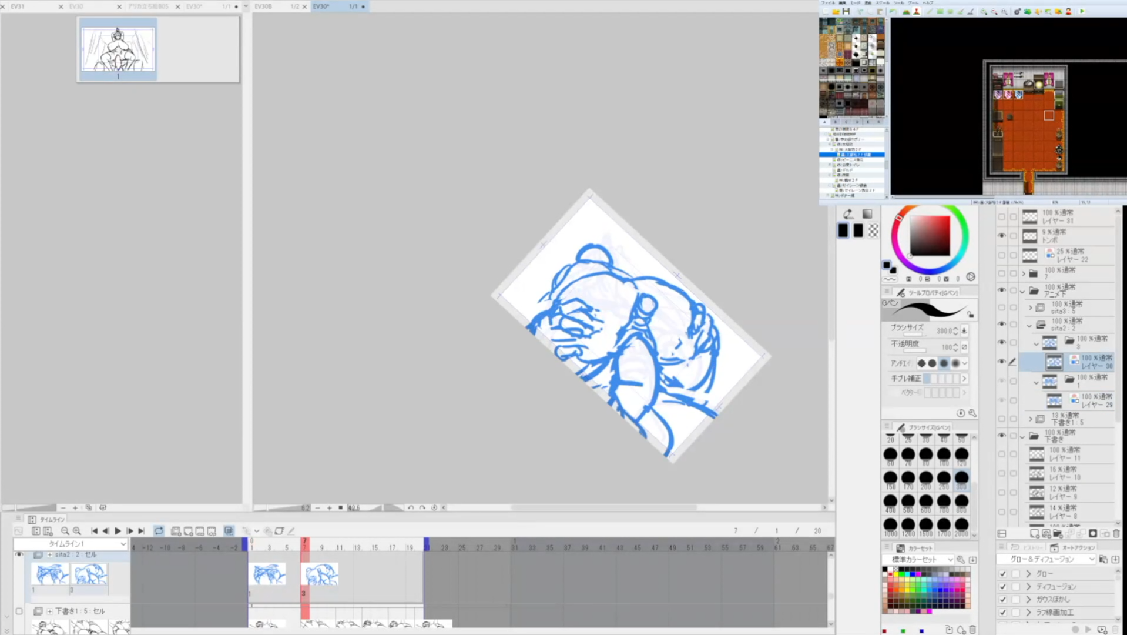Create a new layer folder
The width and height of the screenshot is (1127, 635).
pos(1057,534)
